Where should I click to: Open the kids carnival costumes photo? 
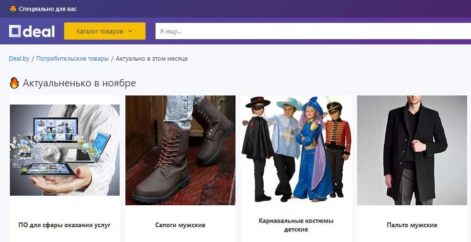tap(296, 150)
